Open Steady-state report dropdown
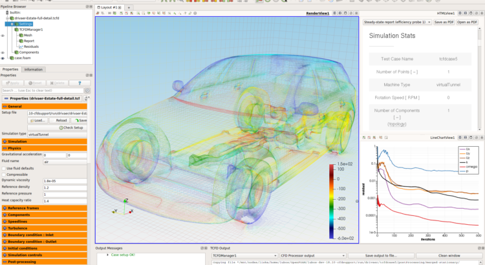485x265 pixels. click(397, 22)
